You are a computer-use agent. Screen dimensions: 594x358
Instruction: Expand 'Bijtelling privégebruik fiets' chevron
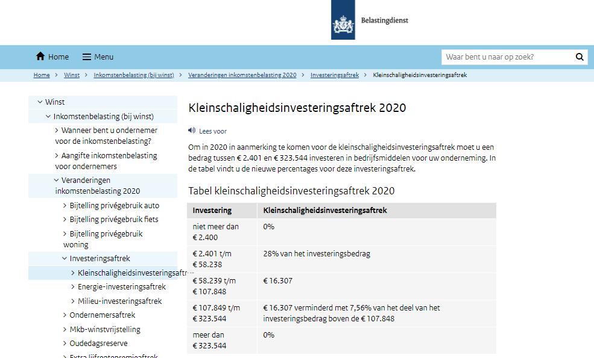click(65, 220)
